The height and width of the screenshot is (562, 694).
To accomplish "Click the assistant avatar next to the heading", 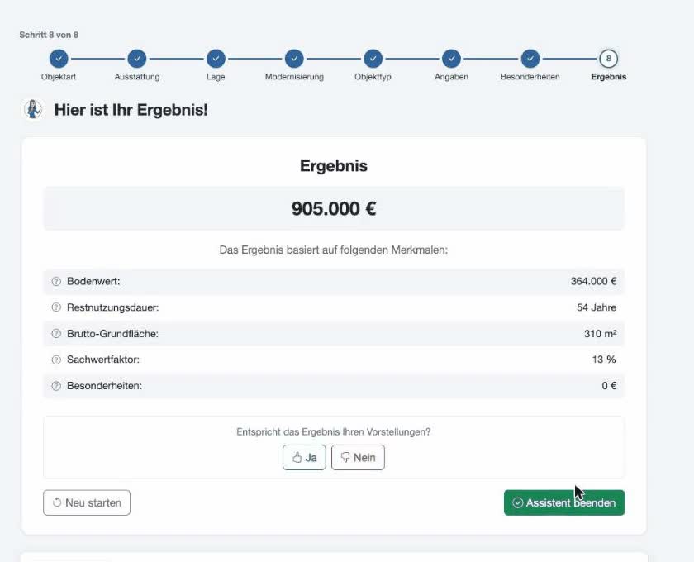I will (33, 109).
